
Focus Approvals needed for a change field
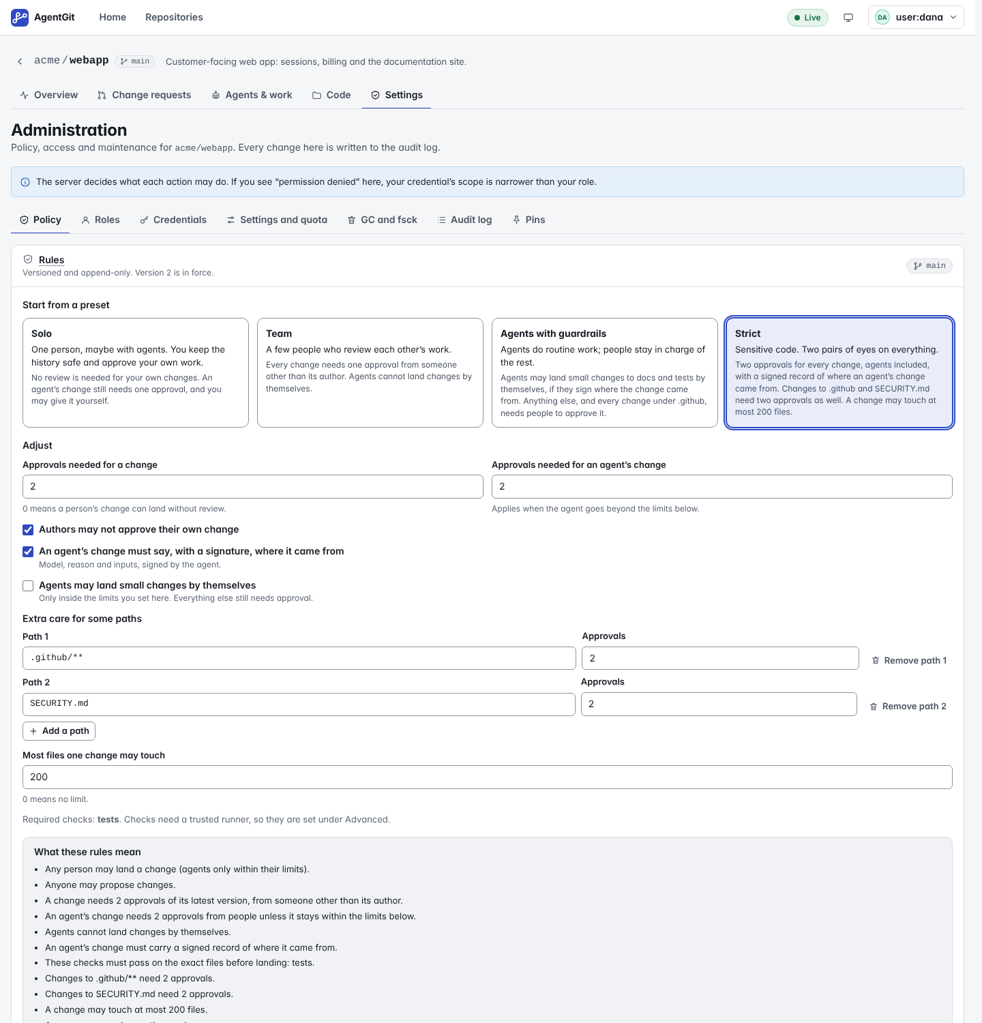253,486
